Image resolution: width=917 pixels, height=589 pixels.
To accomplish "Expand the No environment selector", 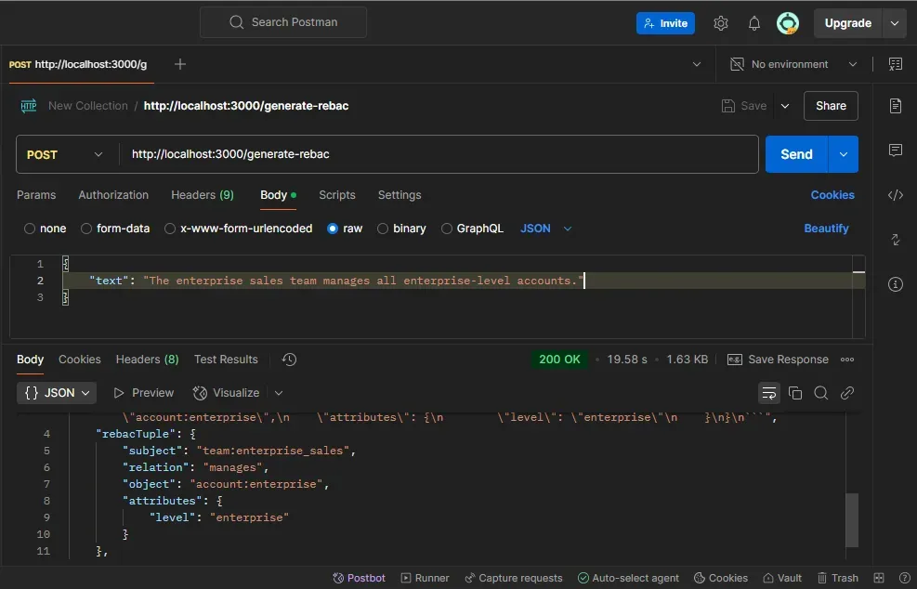I will click(x=793, y=64).
